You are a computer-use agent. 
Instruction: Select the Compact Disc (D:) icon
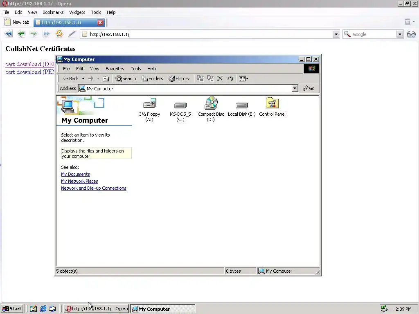(211, 110)
